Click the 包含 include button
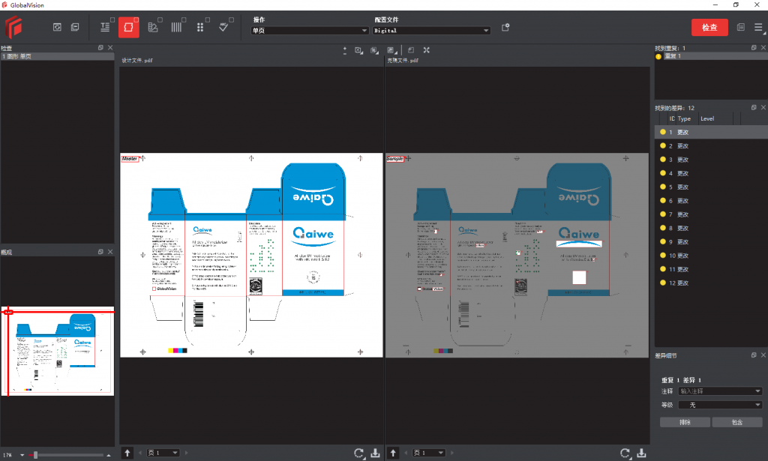This screenshot has width=768, height=461. coord(737,422)
